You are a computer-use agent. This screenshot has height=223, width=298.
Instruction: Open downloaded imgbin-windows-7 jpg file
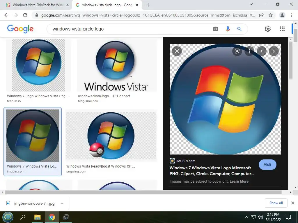pos(34,204)
